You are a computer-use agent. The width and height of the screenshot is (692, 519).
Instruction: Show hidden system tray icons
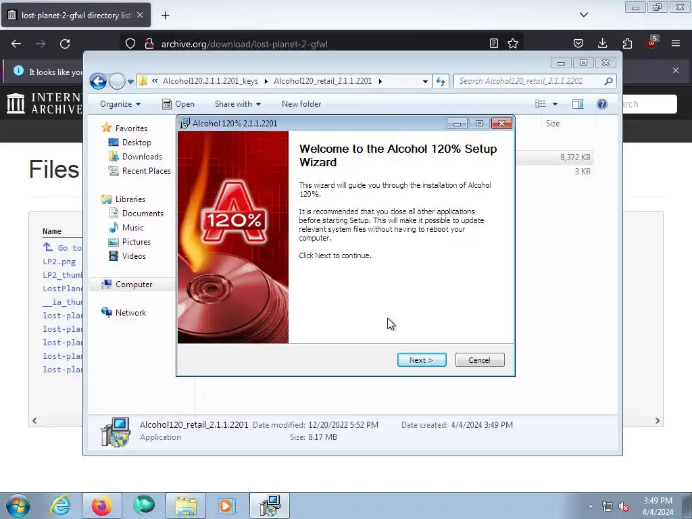[591, 506]
